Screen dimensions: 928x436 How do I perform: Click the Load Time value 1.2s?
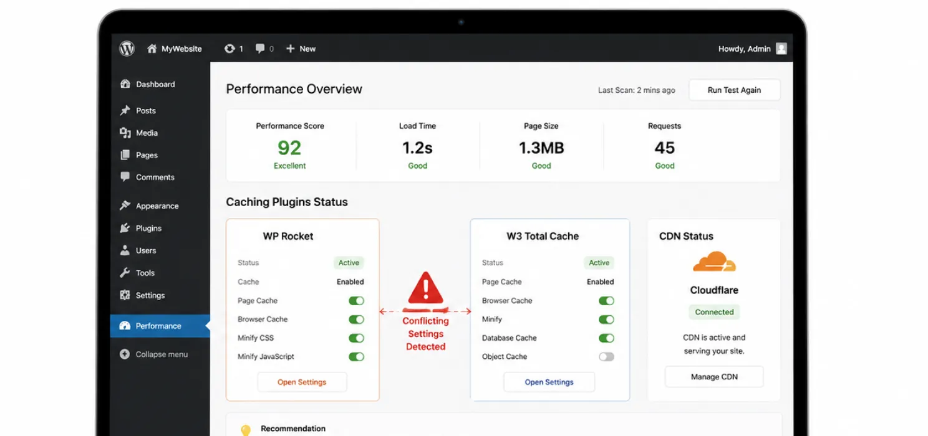[417, 148]
